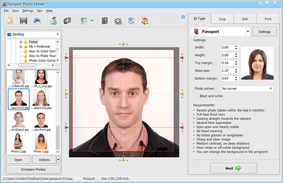This screenshot has height=183, width=283.
Task: Open the Passport ID type dropdown
Action: (x=248, y=31)
